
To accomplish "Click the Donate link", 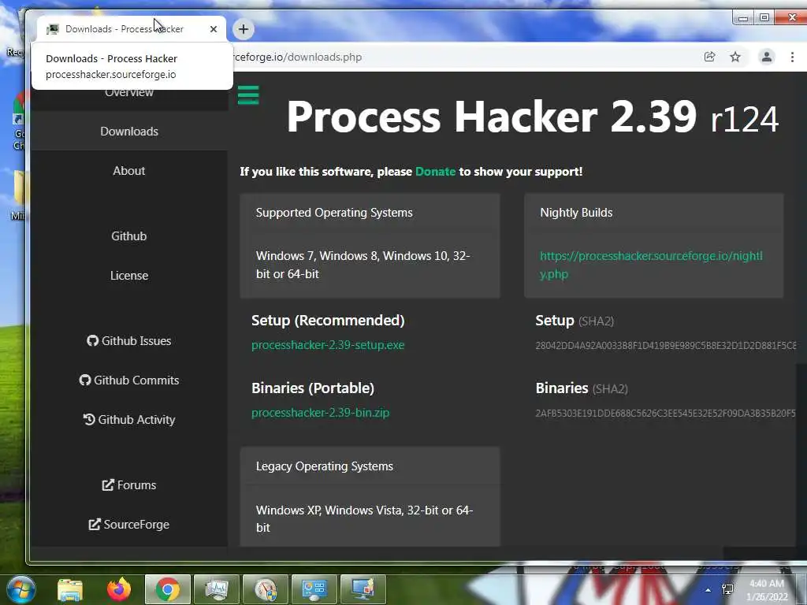I will click(x=435, y=171).
